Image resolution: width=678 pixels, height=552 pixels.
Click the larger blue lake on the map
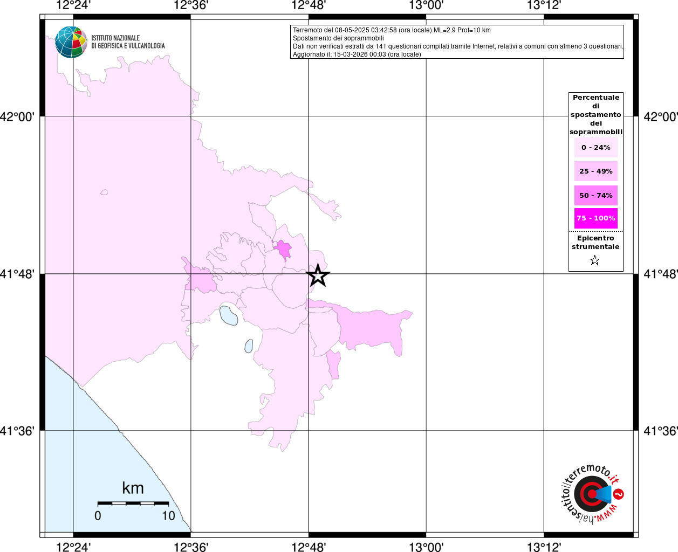pos(229,315)
